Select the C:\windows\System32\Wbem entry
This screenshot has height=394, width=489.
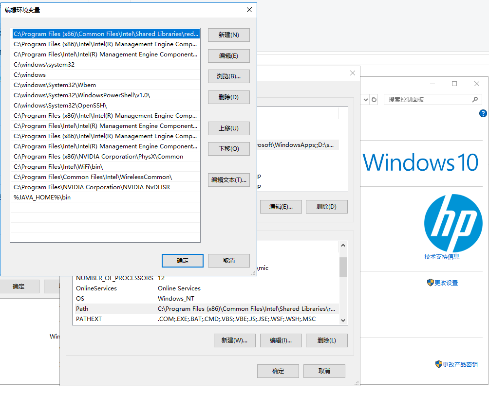tap(105, 85)
